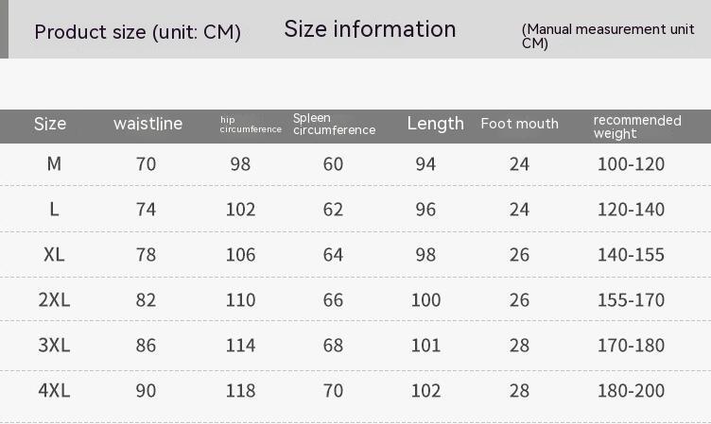
Task: Select the 'Length' column header
Action: coord(435,124)
